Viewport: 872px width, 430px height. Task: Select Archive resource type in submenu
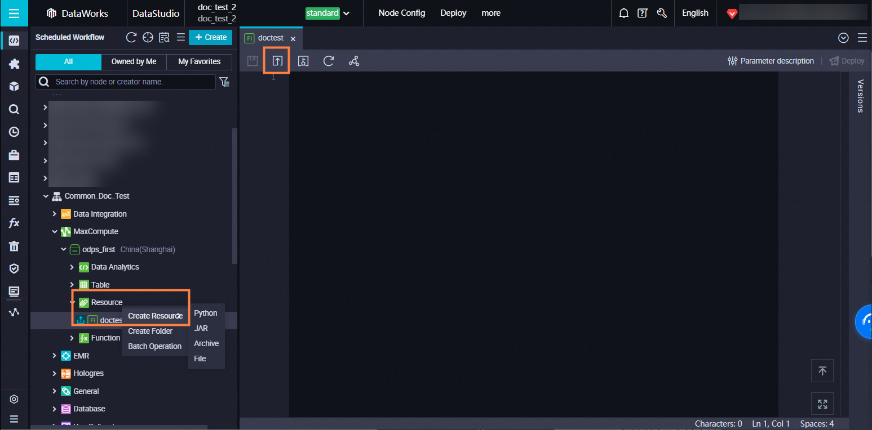click(x=206, y=343)
